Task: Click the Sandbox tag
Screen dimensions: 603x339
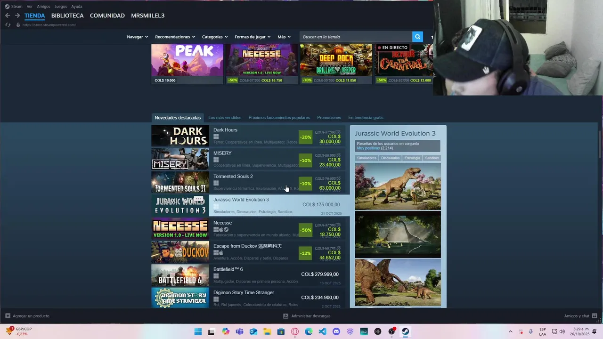Action: [432, 158]
